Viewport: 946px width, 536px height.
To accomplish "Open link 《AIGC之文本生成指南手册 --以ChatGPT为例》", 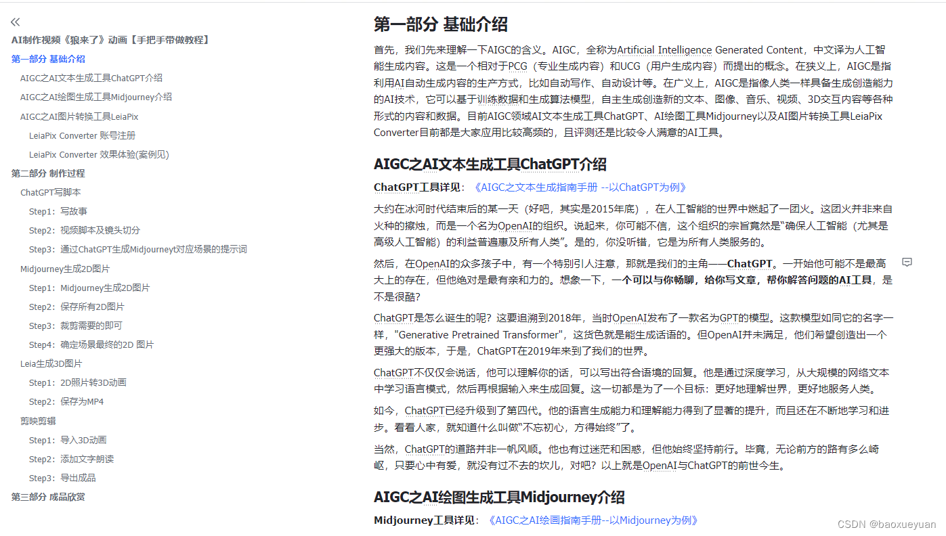I will [x=580, y=187].
